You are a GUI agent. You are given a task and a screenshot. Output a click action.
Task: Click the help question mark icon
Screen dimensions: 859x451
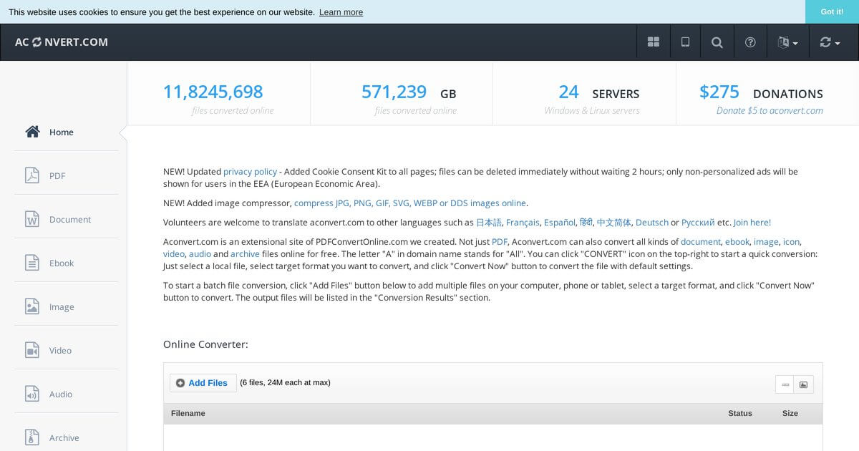tap(750, 42)
